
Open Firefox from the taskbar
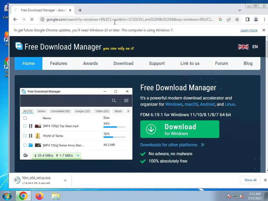pyautogui.click(x=40, y=196)
